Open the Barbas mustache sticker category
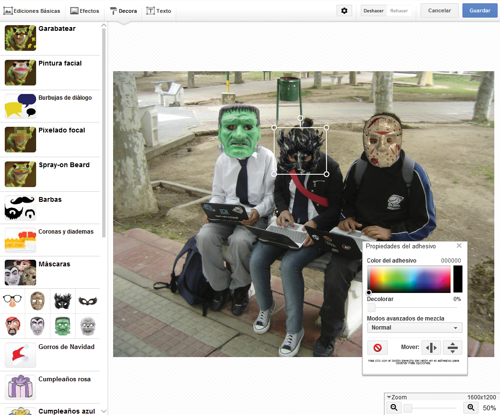 (x=20, y=208)
